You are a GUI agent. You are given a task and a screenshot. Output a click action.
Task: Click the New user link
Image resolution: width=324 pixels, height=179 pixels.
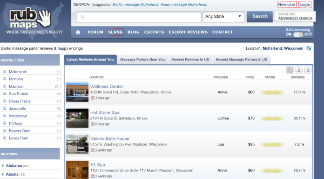287,4
